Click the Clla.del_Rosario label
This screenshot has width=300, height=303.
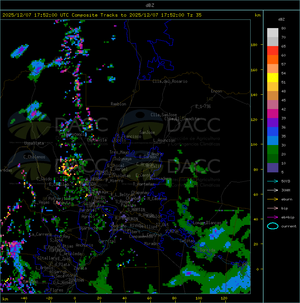[x=170, y=81]
